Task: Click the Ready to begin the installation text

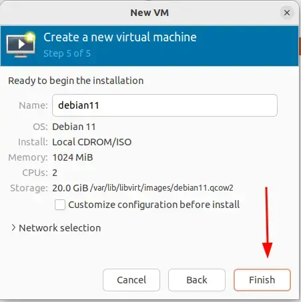Action: (x=76, y=81)
